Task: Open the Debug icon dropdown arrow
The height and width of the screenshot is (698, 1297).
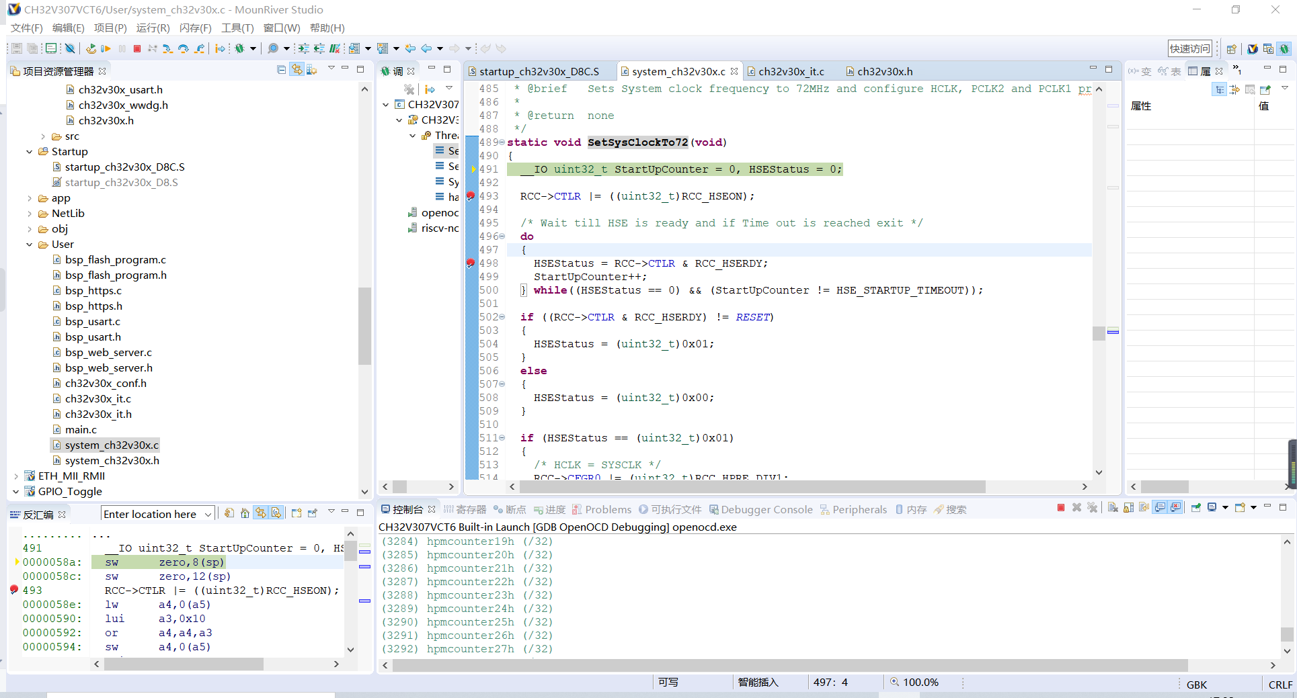Action: (x=253, y=48)
